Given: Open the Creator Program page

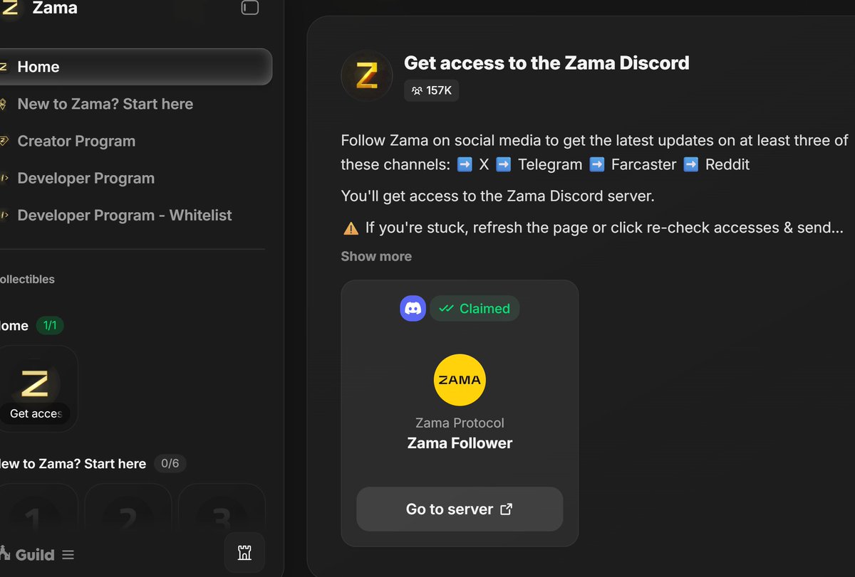Looking at the screenshot, I should (76, 141).
